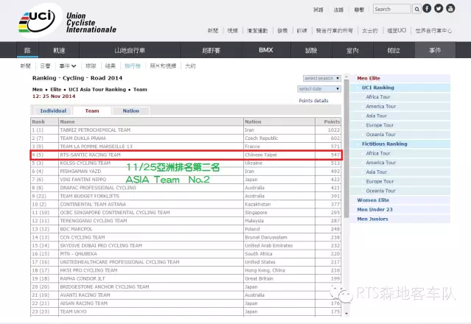Open the dark 事件 item in main navigation
This screenshot has height=324, width=471.
coord(435,50)
